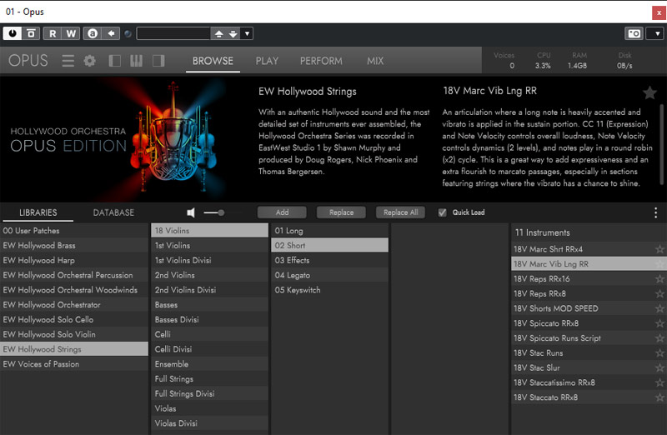Favorite the 18V Marc Vib Lng RR description star

(x=649, y=92)
